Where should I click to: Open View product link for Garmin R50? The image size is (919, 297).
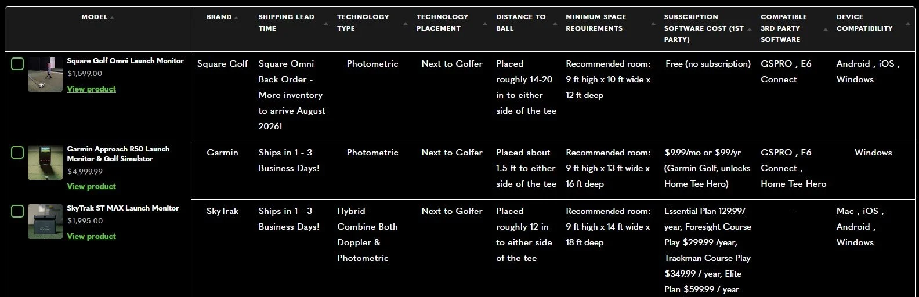pos(92,186)
